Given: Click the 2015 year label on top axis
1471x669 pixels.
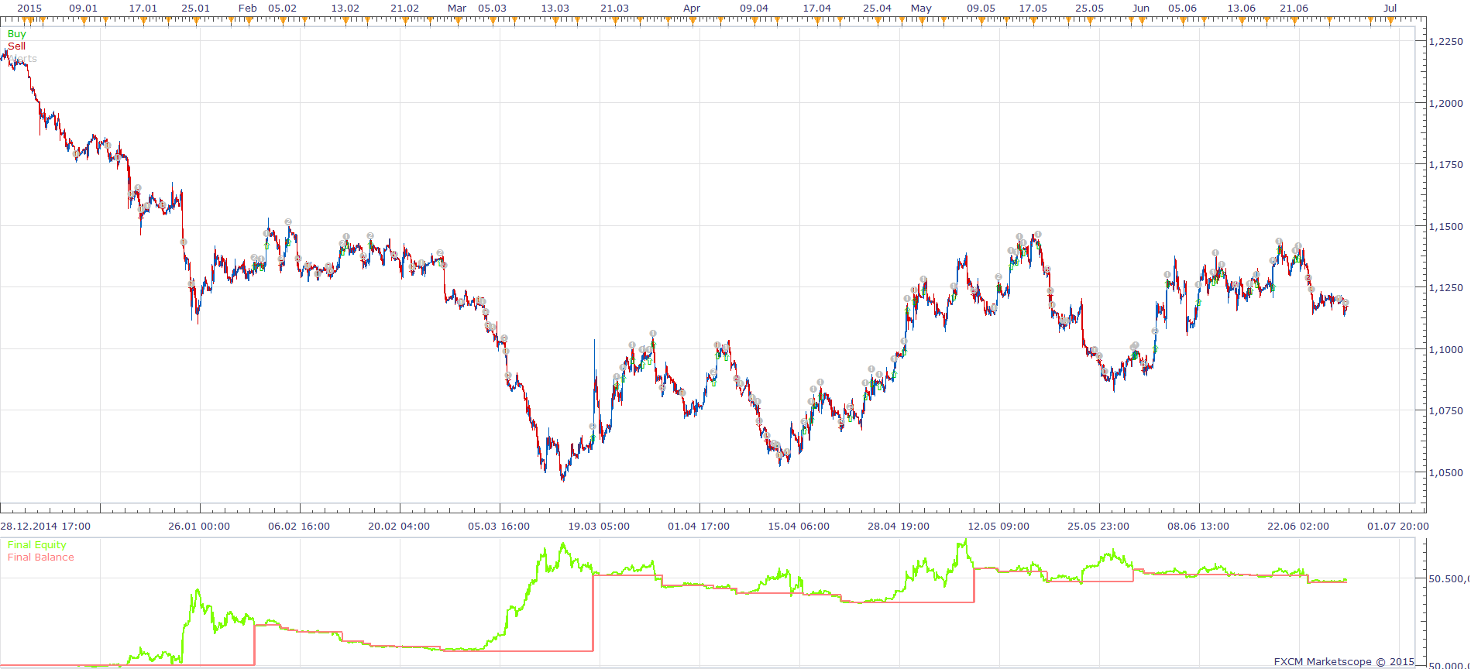Looking at the screenshot, I should click(29, 9).
